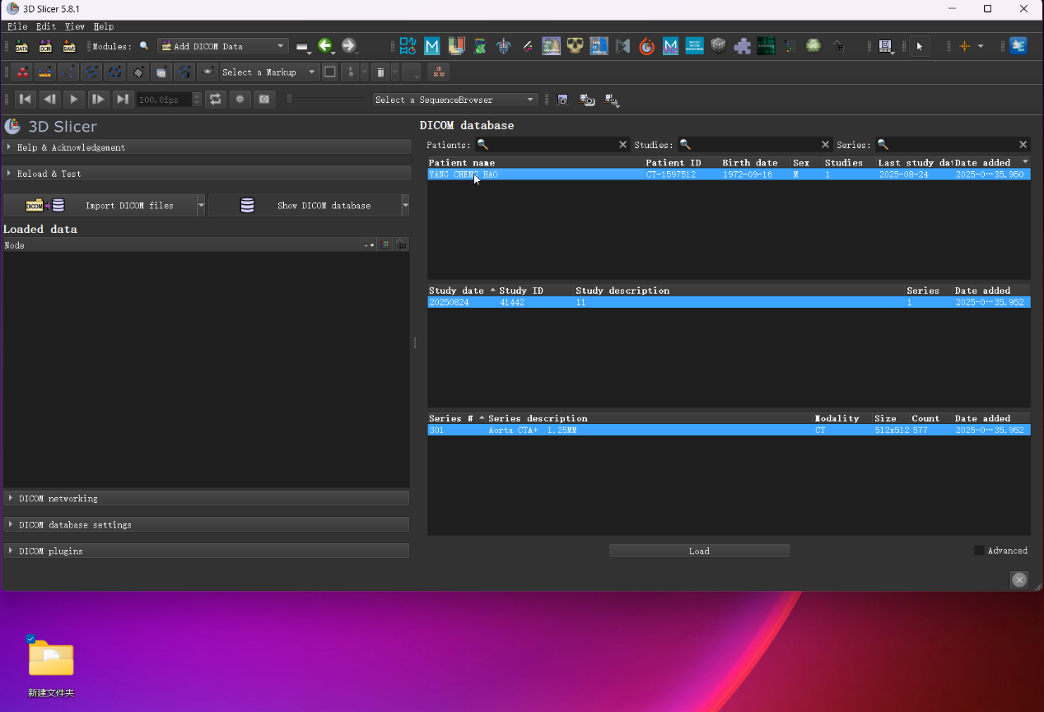Open the File menu
Viewport: 1044px width, 712px height.
tap(17, 26)
